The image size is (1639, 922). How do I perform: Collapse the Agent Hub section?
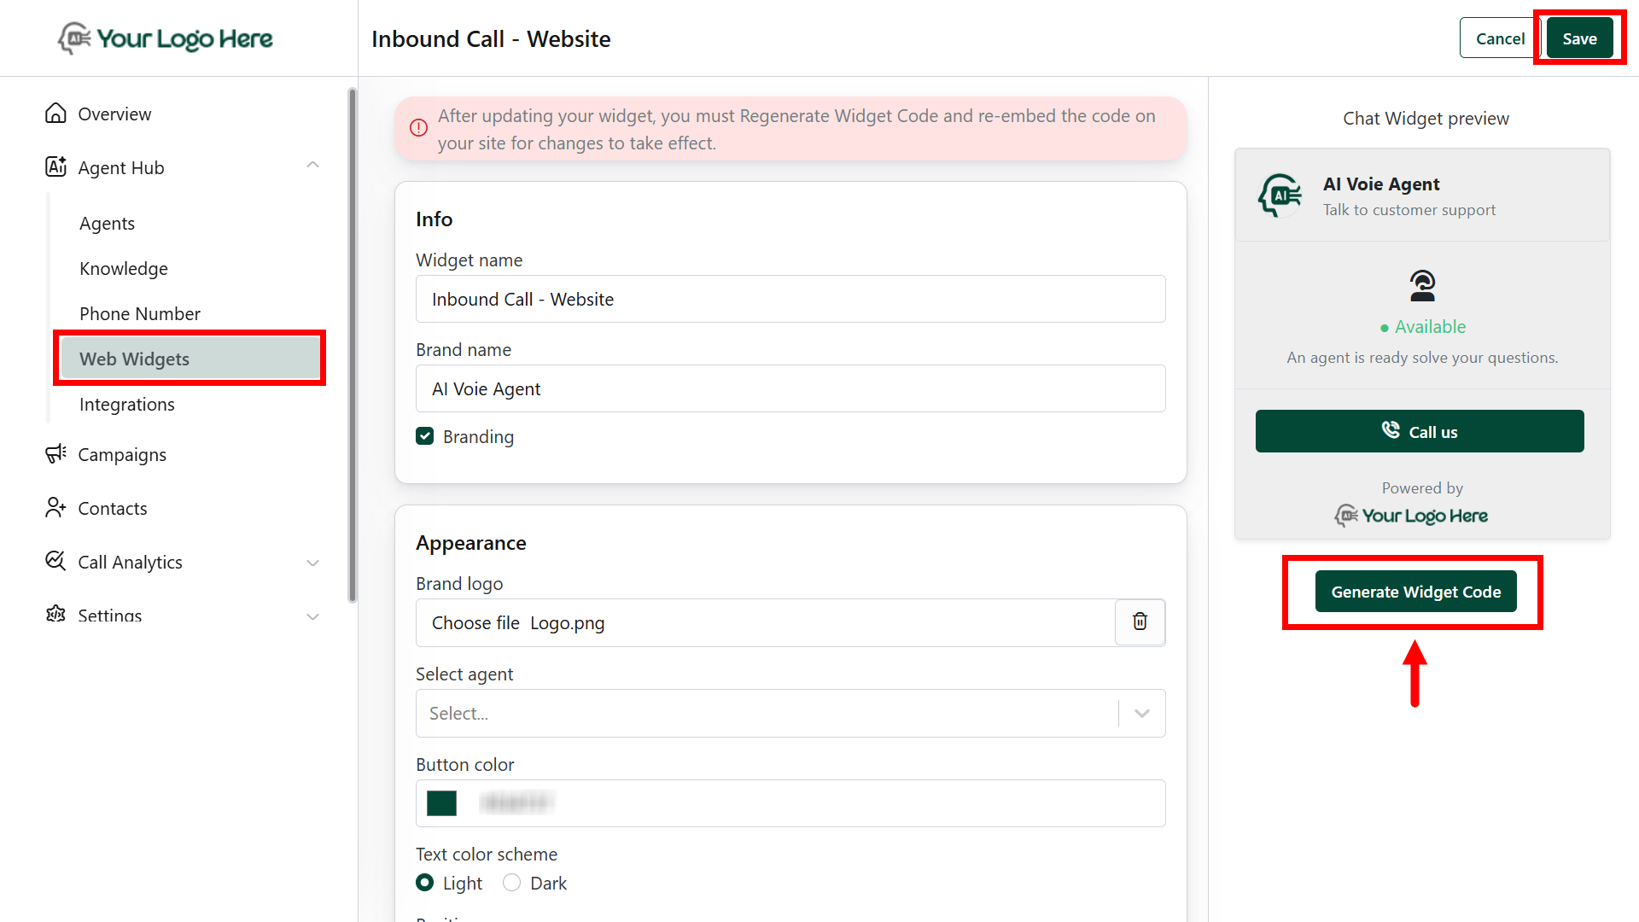(x=312, y=166)
